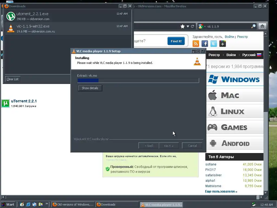Click reload button in Firefox address bar

click(x=193, y=26)
